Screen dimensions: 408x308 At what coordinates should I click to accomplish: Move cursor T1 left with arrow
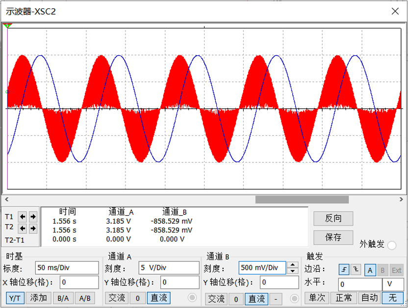click(23, 217)
